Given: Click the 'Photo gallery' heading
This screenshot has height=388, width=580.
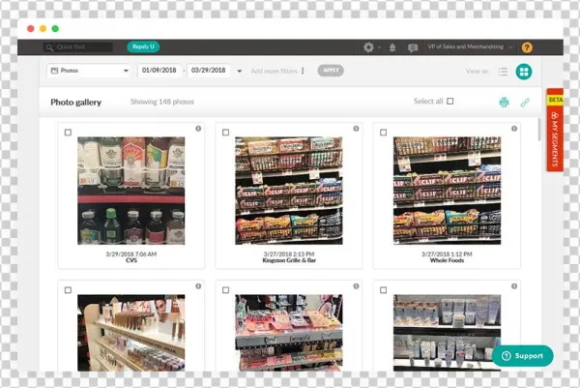Looking at the screenshot, I should pyautogui.click(x=75, y=103).
